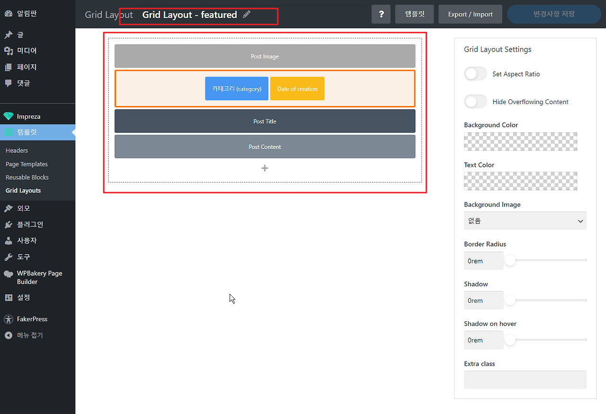Click the Border Radius slider handle
The image size is (606, 414).
(x=510, y=261)
